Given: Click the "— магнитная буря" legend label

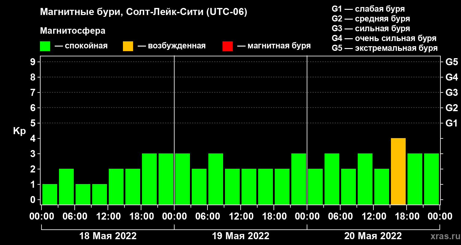Looking at the screenshot, I should coord(274,46).
